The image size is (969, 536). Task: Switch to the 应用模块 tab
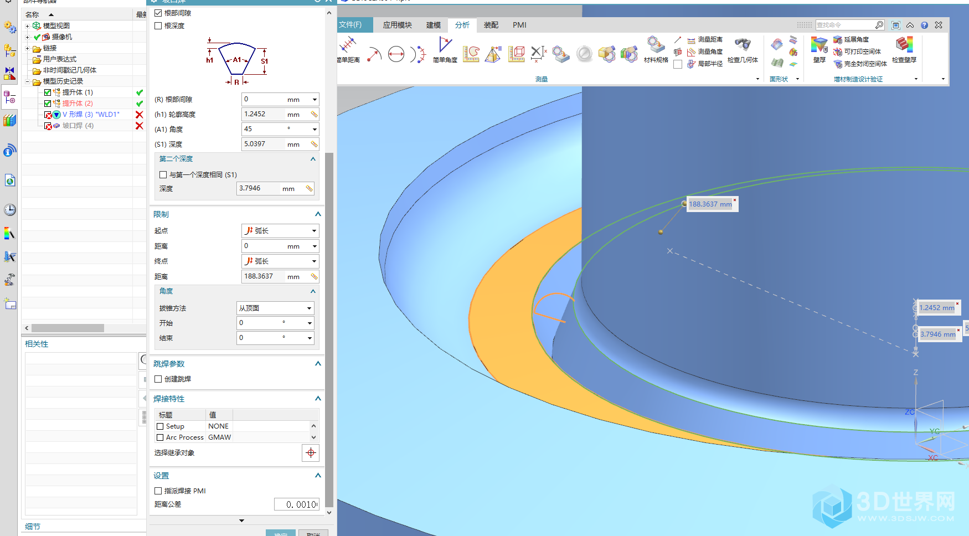(398, 25)
